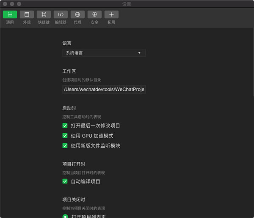
Task: Select the 外观 appearance icon
Action: [x=27, y=14]
